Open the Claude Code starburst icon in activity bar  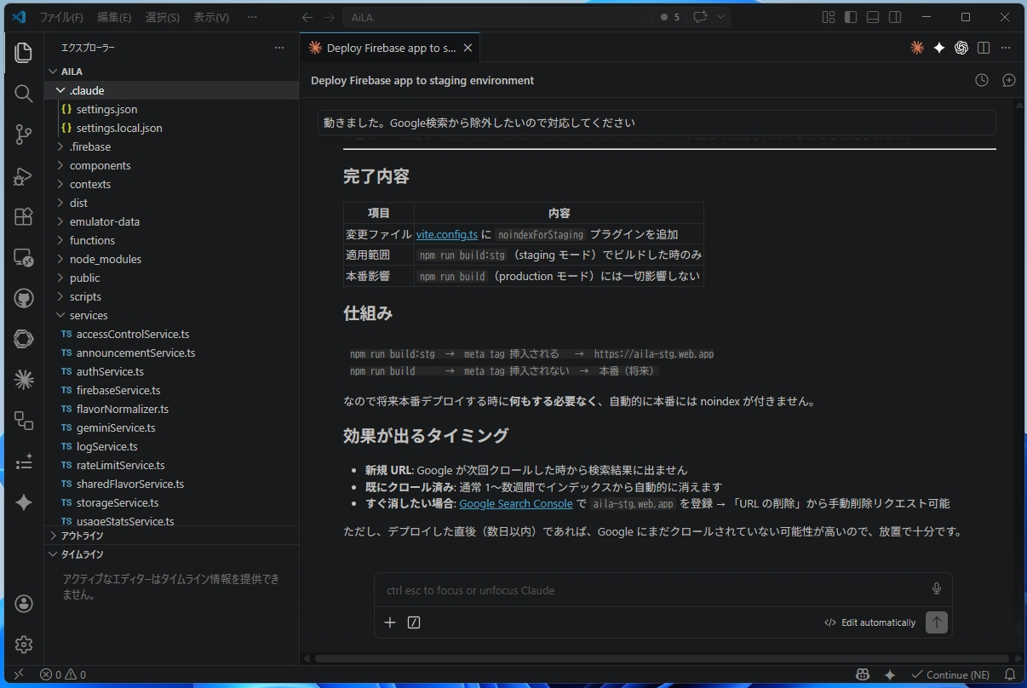click(24, 380)
